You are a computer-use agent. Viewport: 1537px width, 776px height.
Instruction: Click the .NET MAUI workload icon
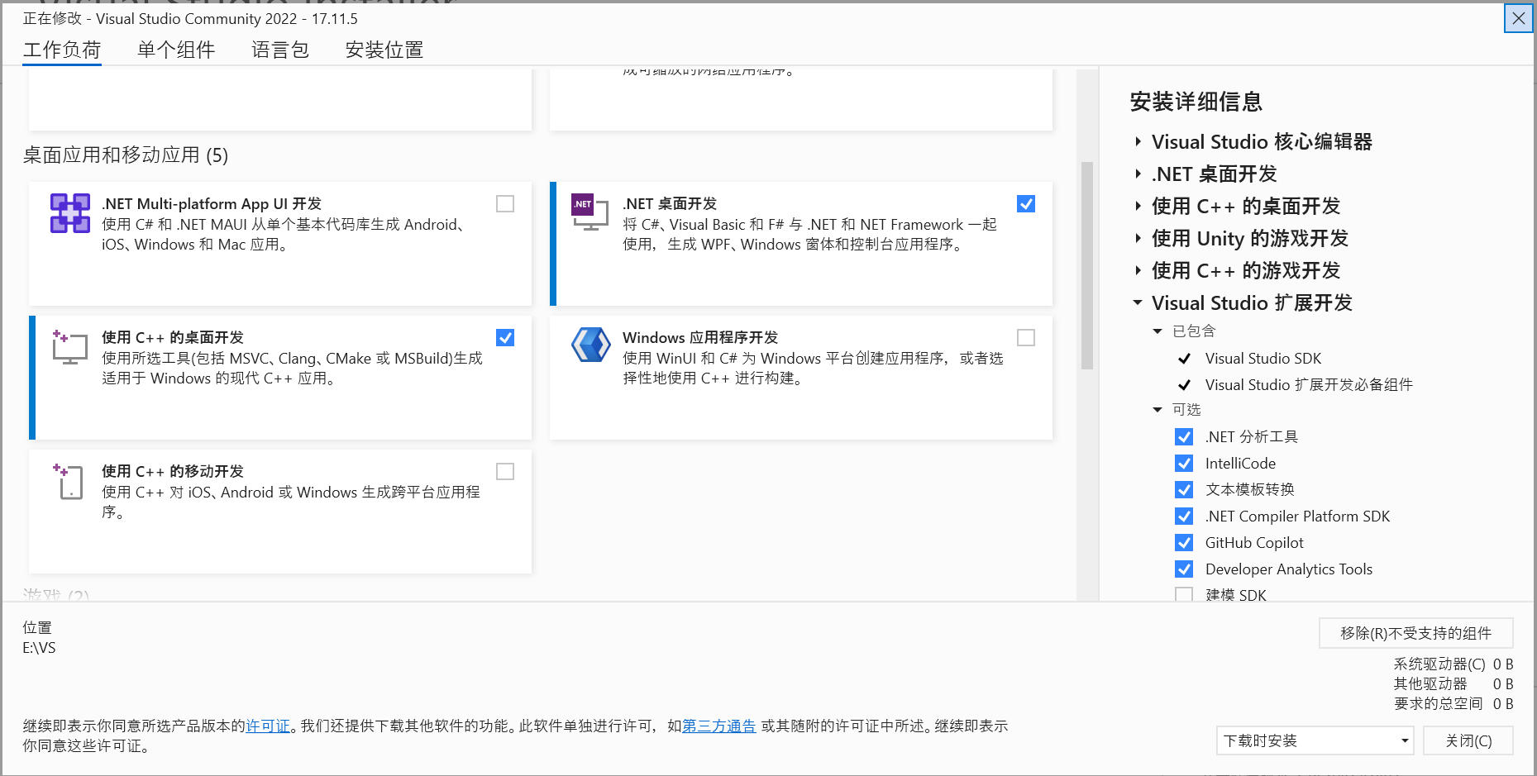[x=70, y=213]
